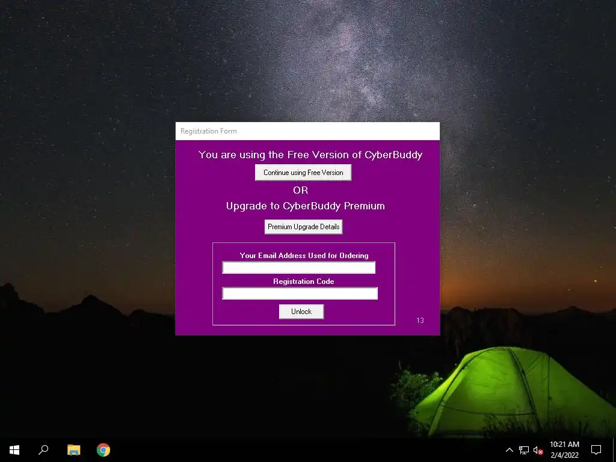The height and width of the screenshot is (462, 616).
Task: Open network status tray icon
Action: 524,450
